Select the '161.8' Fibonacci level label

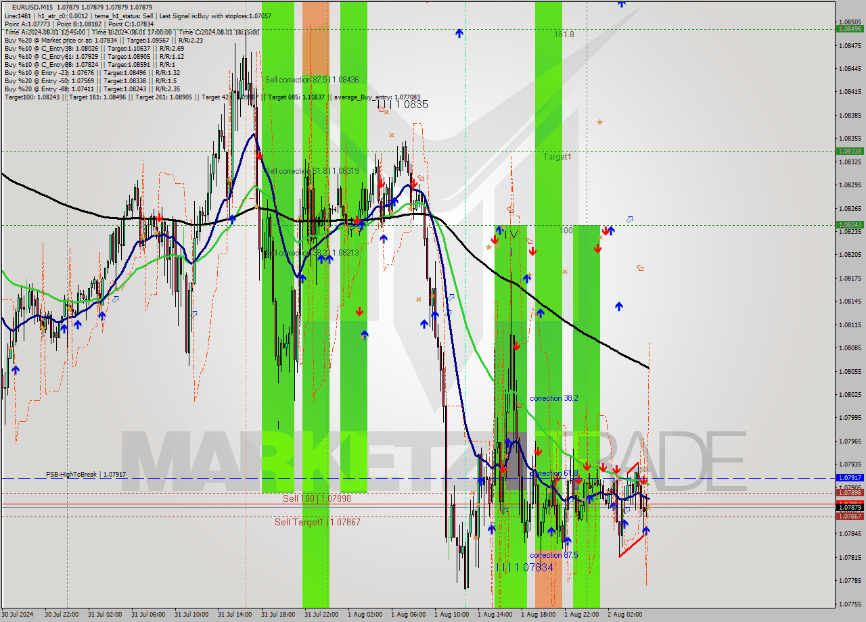pyautogui.click(x=564, y=34)
